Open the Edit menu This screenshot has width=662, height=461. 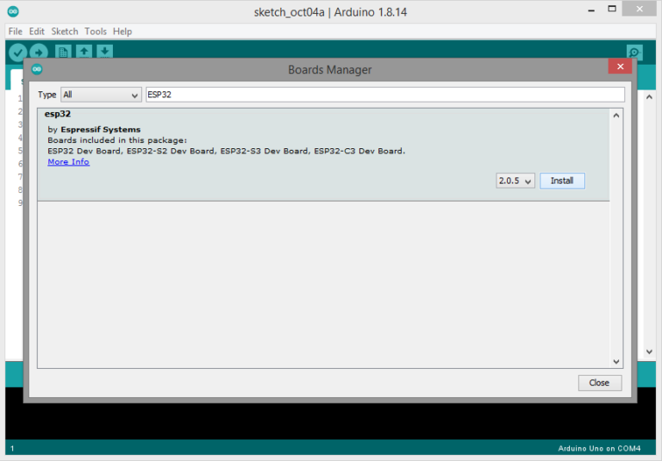(37, 31)
